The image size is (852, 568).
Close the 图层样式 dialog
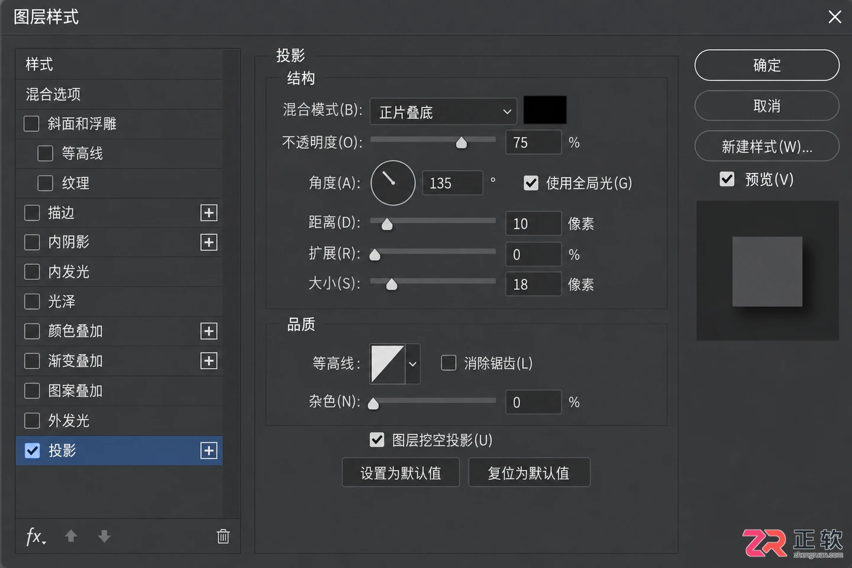tap(835, 17)
